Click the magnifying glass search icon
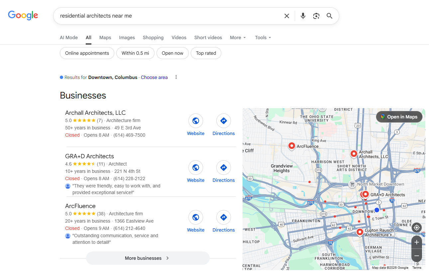This screenshot has width=429, height=280. point(329,16)
